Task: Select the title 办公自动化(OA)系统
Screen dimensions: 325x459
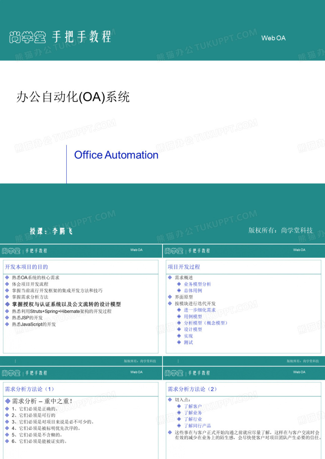Action: point(73,97)
